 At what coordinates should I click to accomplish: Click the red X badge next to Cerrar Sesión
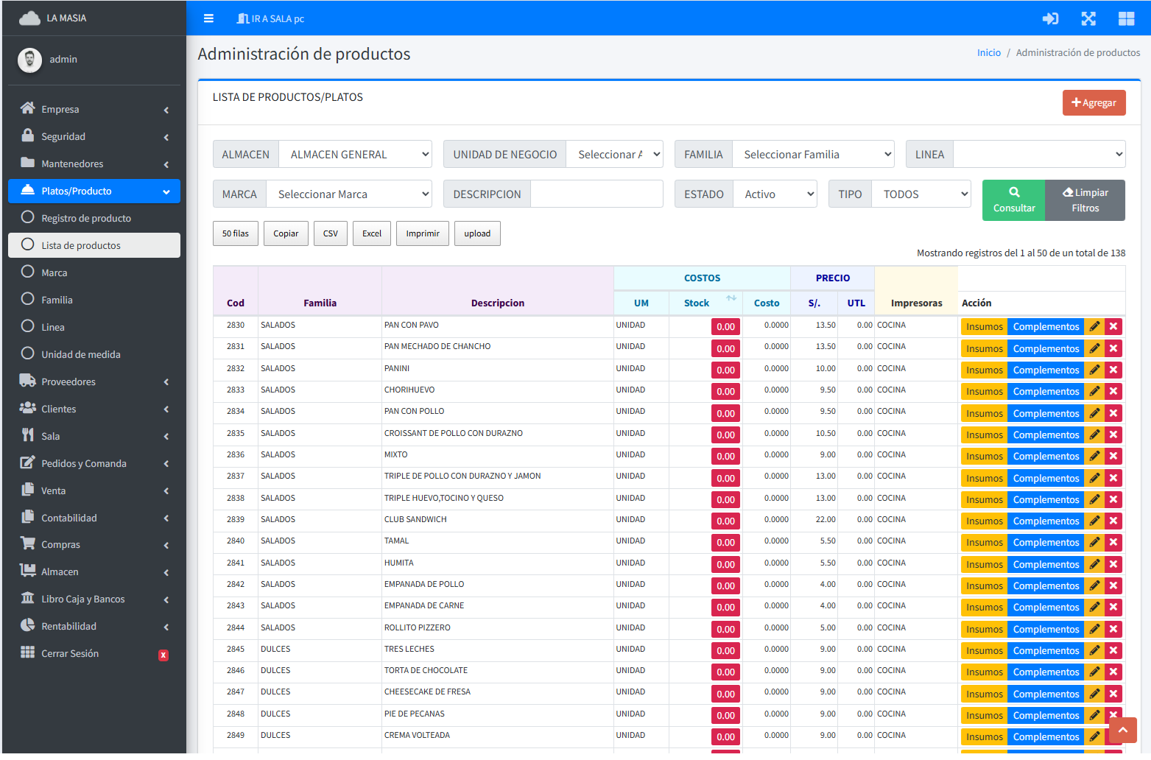163,655
